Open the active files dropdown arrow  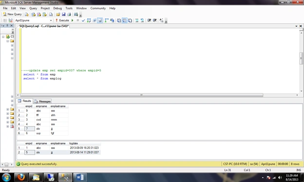(x=296, y=26)
